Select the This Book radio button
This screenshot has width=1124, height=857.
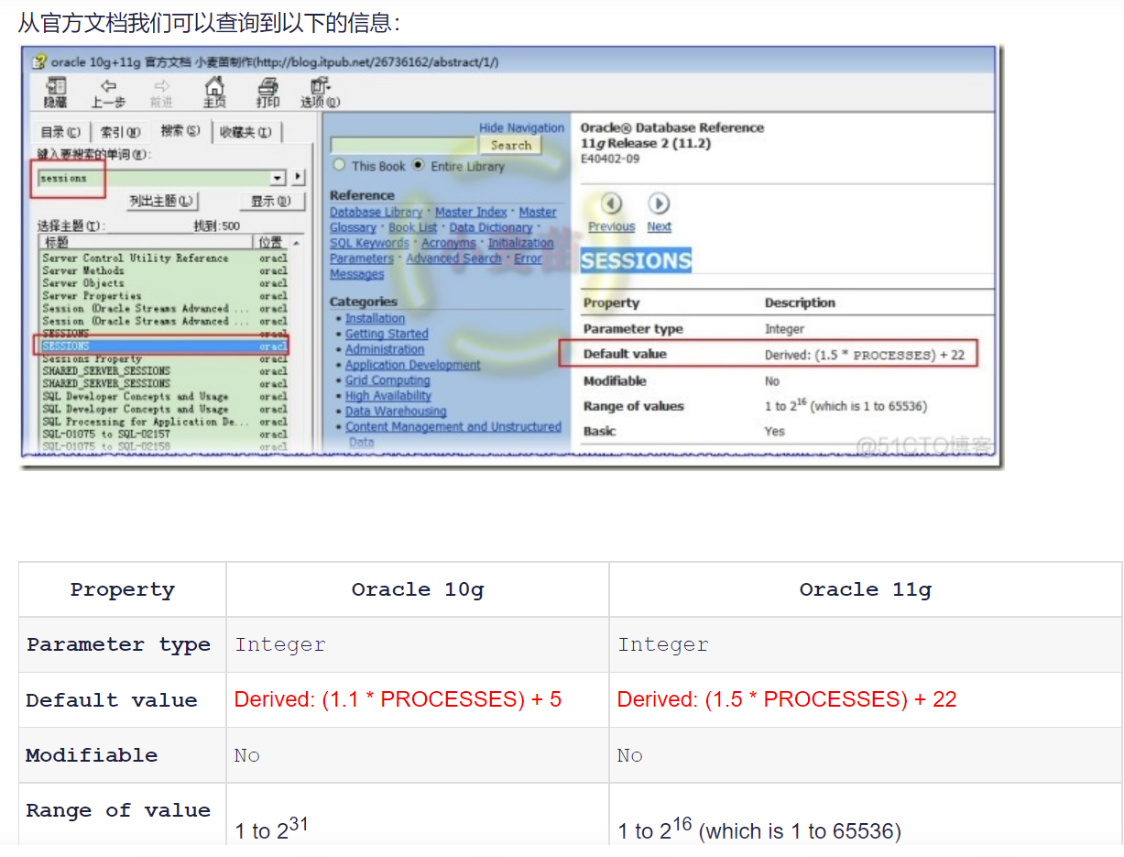coord(339,166)
